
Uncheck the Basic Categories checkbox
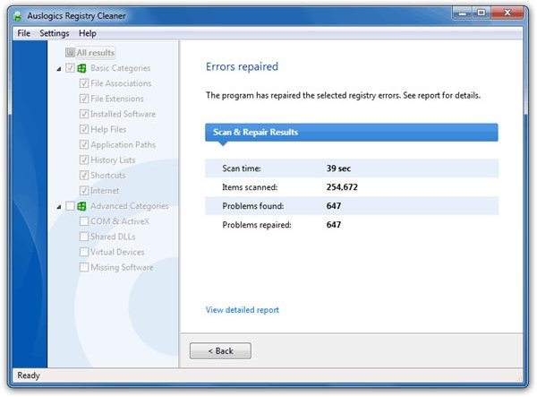click(70, 68)
